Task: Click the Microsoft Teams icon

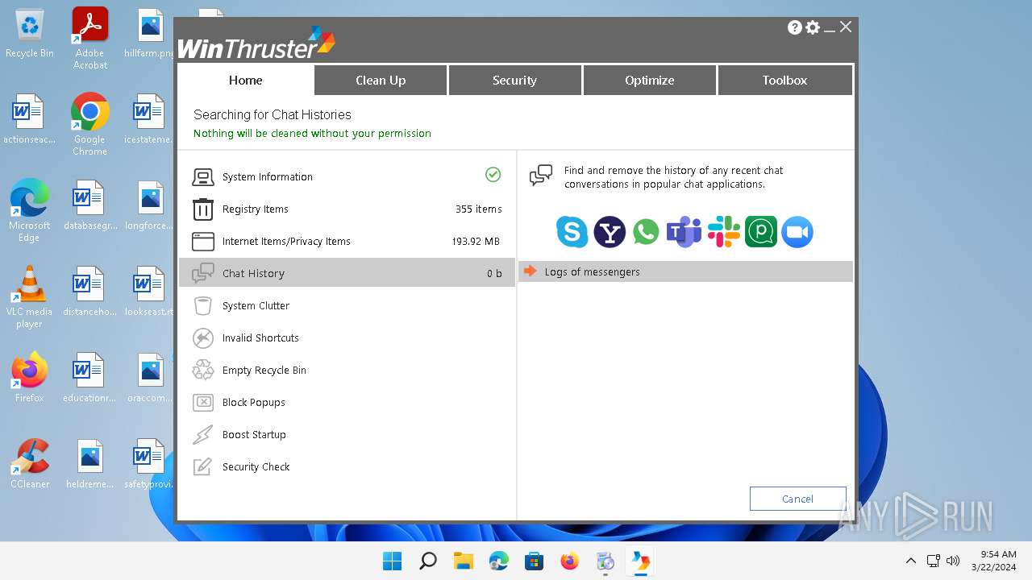Action: coord(685,232)
